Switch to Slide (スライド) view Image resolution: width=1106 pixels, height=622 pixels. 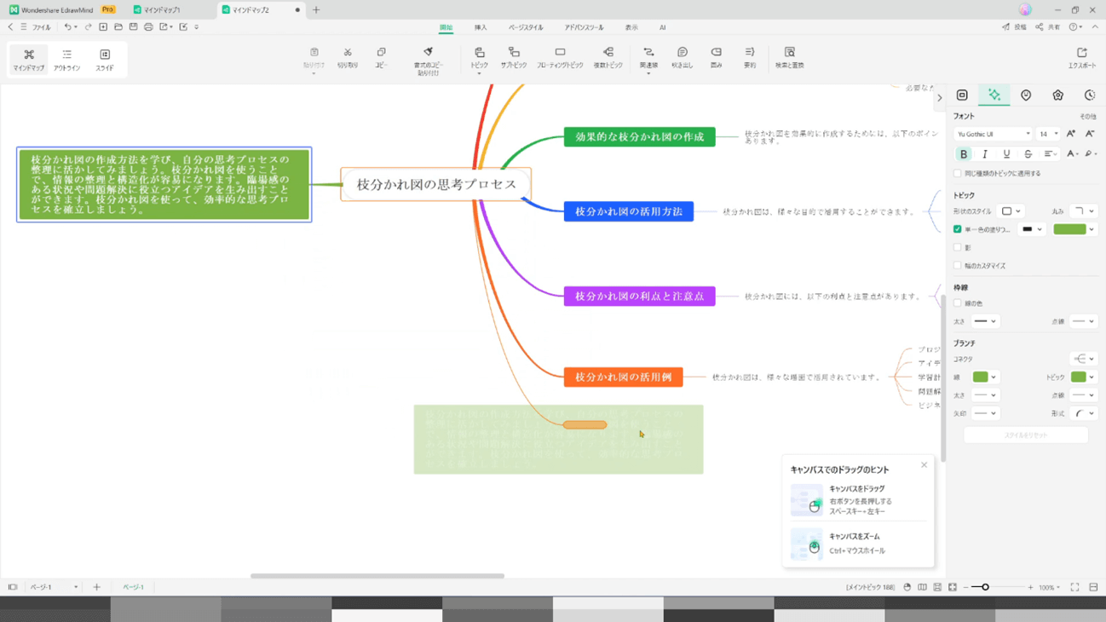105,59
